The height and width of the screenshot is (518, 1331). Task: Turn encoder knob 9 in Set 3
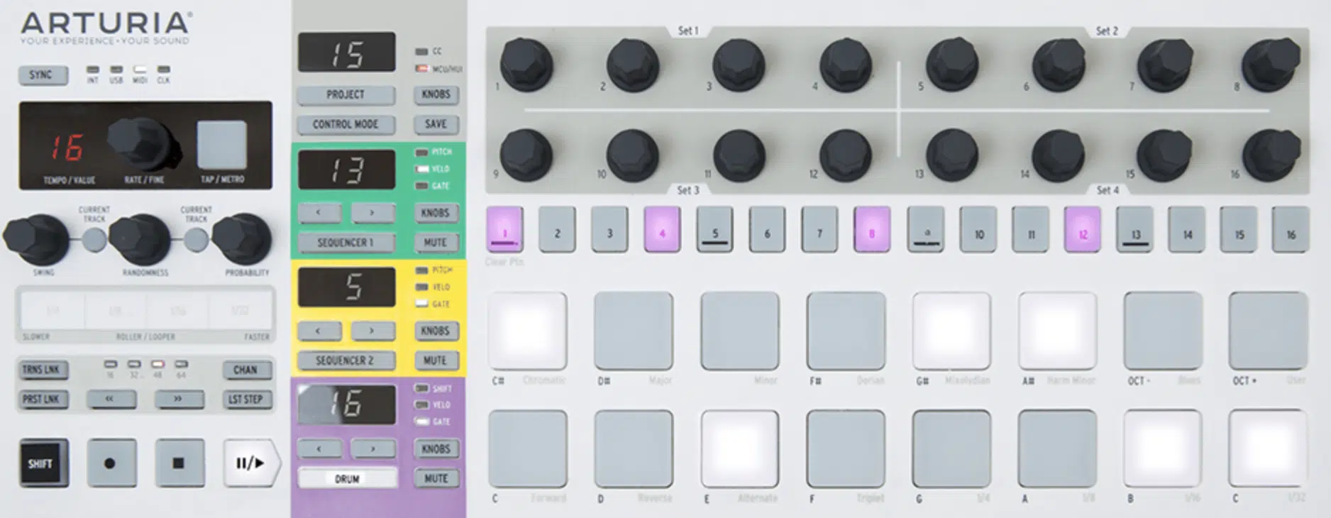click(x=526, y=155)
